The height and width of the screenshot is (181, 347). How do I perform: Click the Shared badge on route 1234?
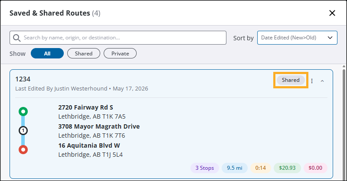[x=291, y=80]
